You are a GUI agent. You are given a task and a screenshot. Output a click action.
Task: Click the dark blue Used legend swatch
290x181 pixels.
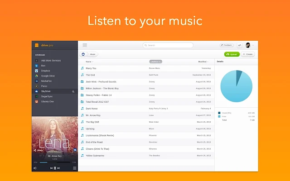pos(219,113)
